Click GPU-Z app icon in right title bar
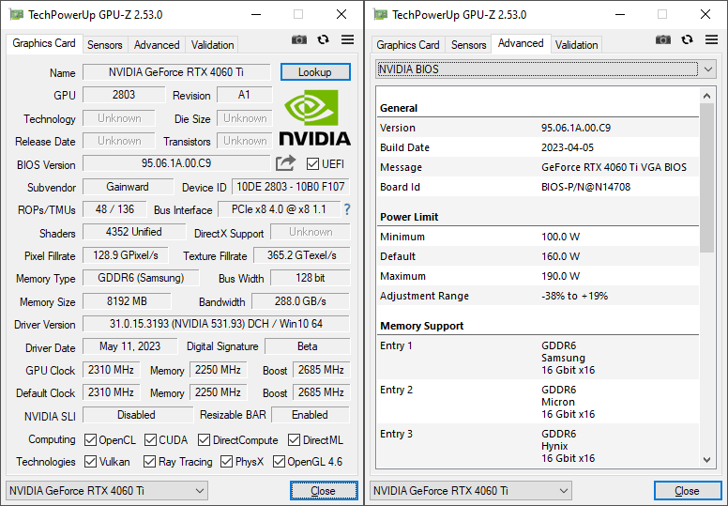Screen dimensions: 728x506 pyautogui.click(x=381, y=14)
